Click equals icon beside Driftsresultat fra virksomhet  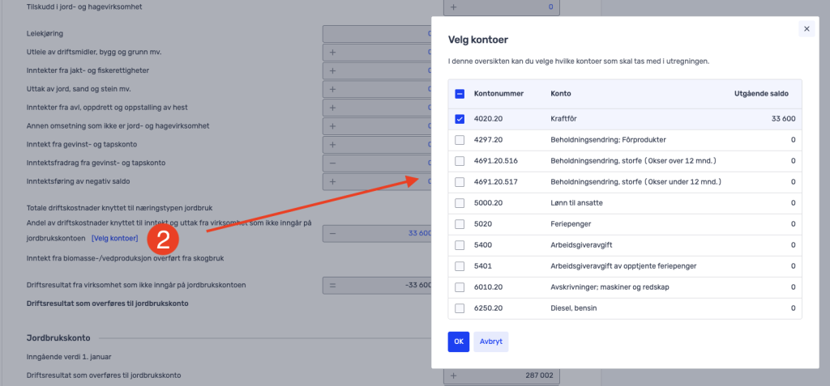tap(332, 286)
